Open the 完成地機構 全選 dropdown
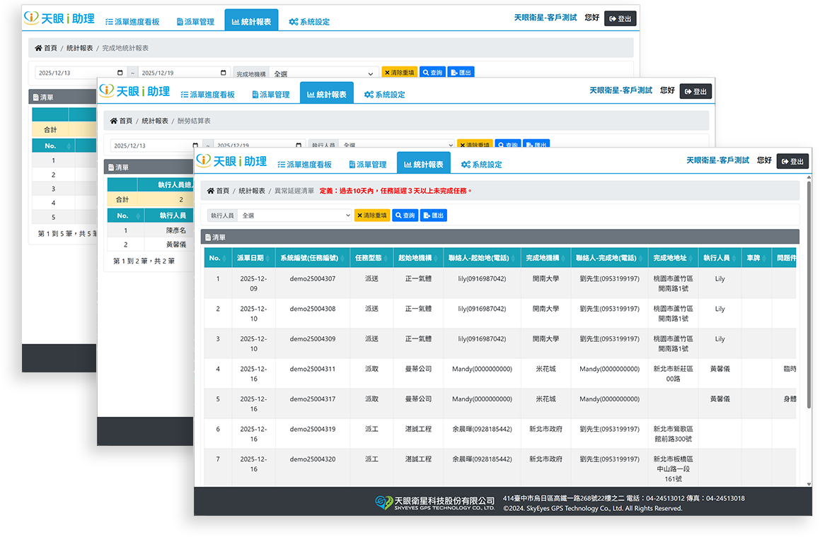The height and width of the screenshot is (537, 820). coord(323,73)
